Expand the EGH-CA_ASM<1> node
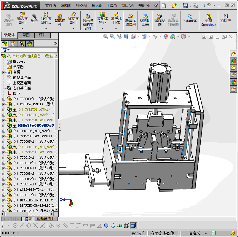 (4, 104)
